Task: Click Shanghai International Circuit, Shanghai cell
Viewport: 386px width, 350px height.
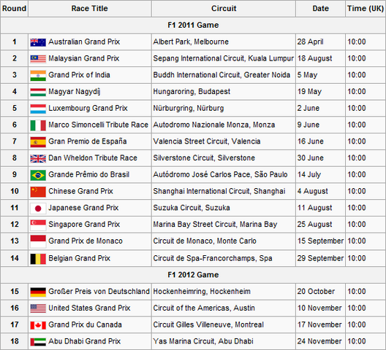Action: pos(224,191)
